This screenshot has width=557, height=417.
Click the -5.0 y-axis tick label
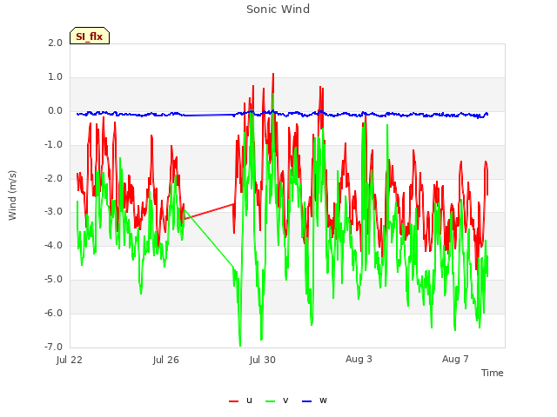coord(53,280)
